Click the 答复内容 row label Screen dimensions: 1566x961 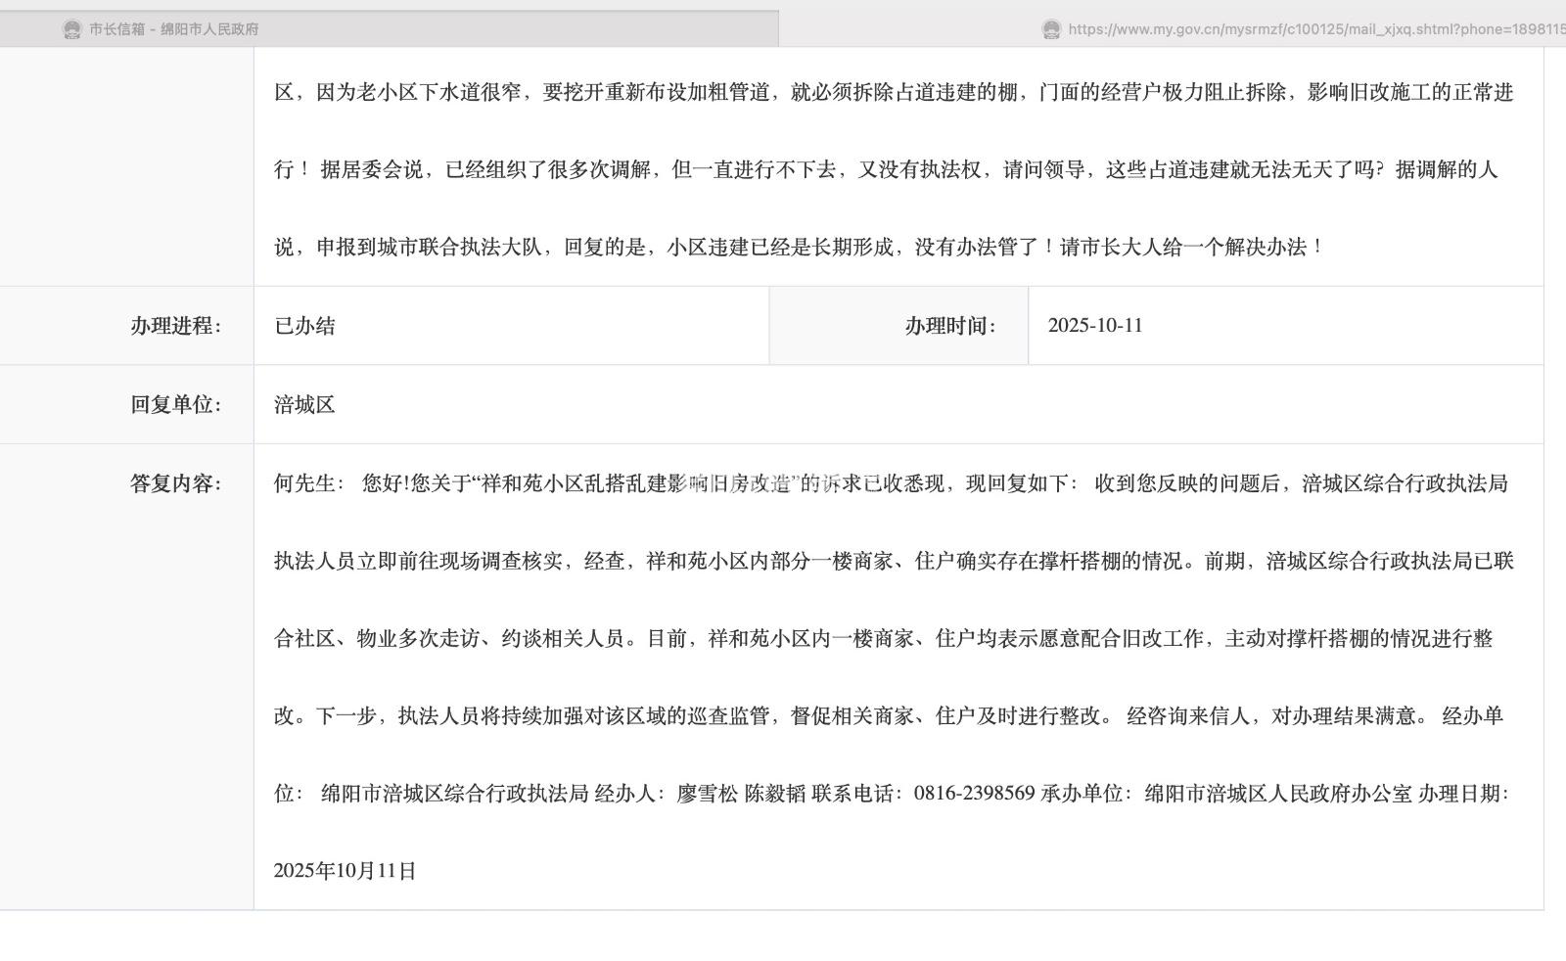click(x=176, y=483)
